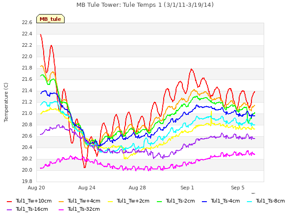Select the Tul1_Ts-8cm legend label
291x218 pixels.
pyautogui.click(x=271, y=201)
